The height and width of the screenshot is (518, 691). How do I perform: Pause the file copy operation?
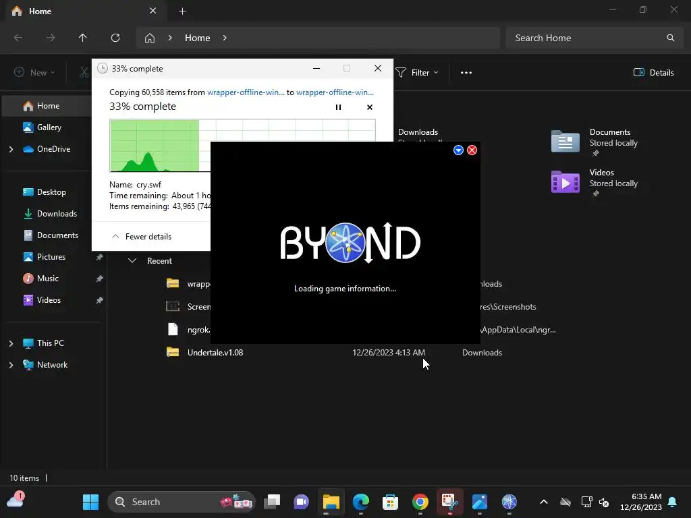click(x=338, y=107)
